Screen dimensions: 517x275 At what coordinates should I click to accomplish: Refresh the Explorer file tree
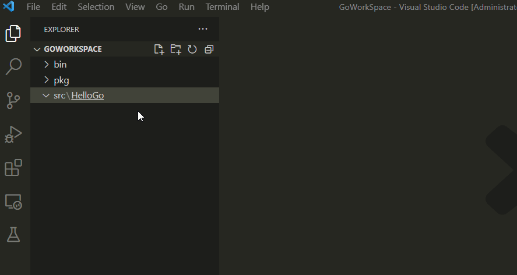(192, 49)
